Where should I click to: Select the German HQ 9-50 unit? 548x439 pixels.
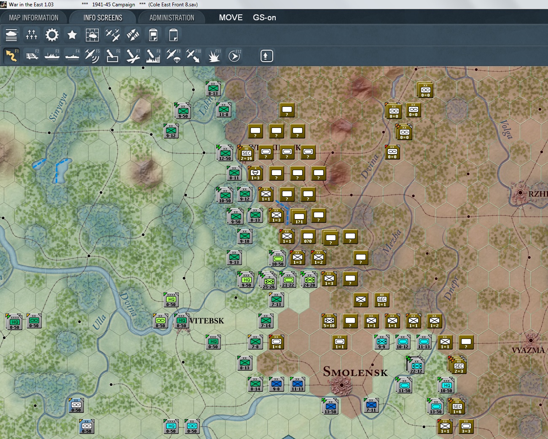[x=246, y=279]
